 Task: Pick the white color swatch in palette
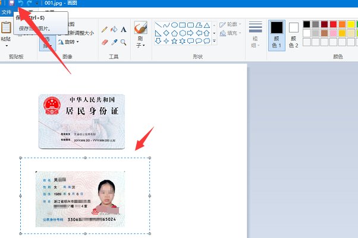click(x=307, y=33)
